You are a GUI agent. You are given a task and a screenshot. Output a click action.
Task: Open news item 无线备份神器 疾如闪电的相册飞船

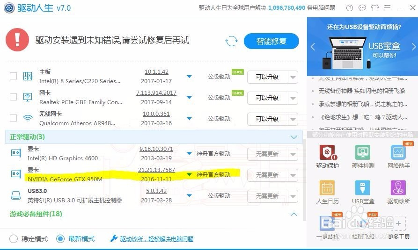pos(361,91)
